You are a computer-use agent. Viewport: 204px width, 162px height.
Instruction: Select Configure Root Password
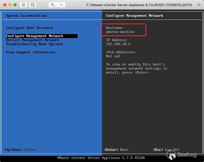[29, 28]
